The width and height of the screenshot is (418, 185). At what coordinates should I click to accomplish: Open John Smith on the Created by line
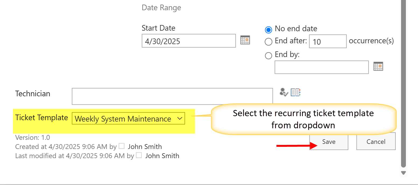pyautogui.click(x=145, y=147)
